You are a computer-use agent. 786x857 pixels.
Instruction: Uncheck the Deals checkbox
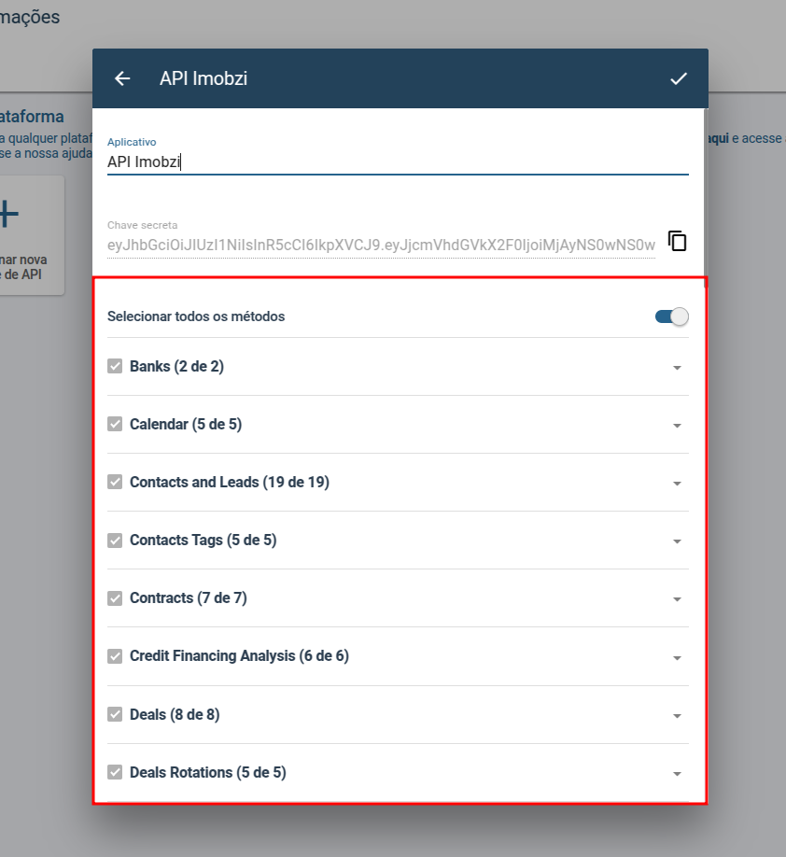click(x=115, y=714)
